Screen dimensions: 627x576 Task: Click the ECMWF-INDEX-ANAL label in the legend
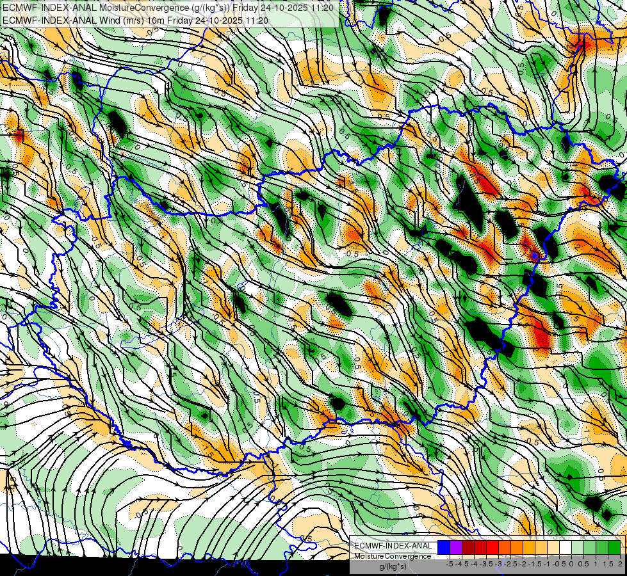(393, 546)
